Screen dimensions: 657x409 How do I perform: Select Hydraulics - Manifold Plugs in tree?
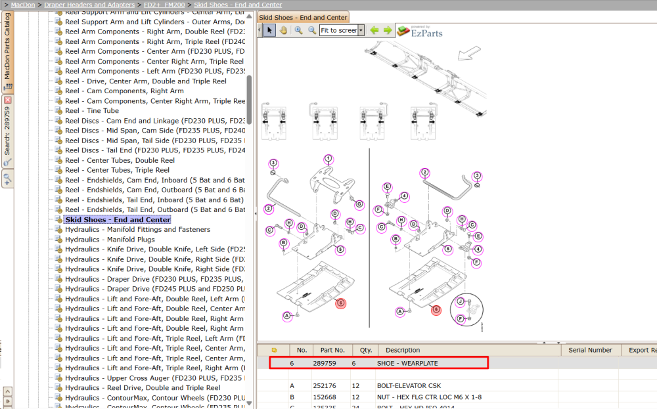click(110, 240)
